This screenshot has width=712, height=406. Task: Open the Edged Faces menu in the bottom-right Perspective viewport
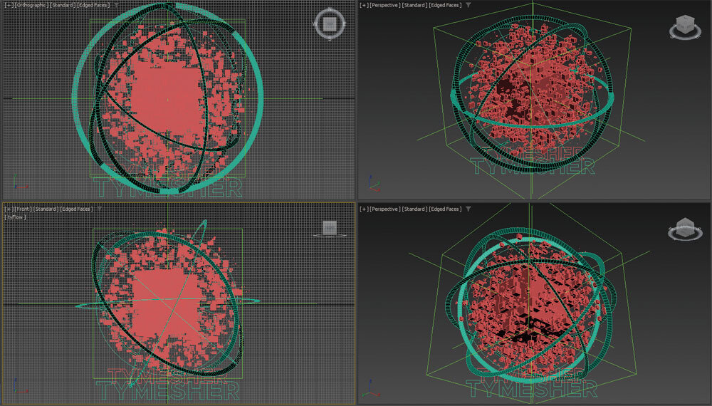pyautogui.click(x=446, y=209)
